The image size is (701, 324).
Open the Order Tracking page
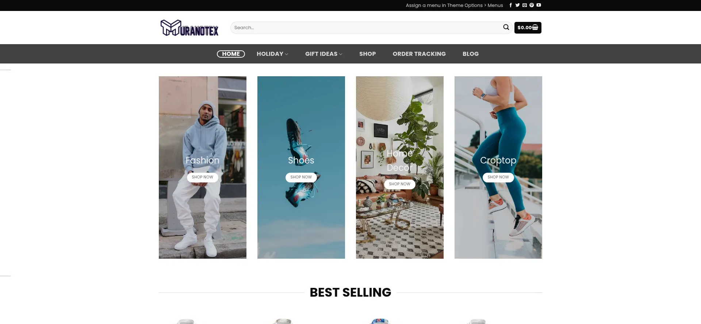[x=419, y=54]
